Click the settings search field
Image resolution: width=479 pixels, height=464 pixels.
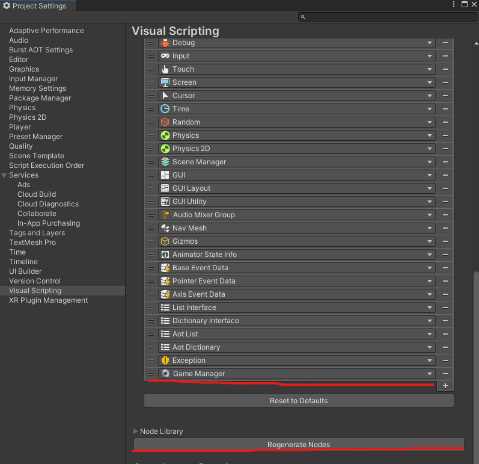388,17
